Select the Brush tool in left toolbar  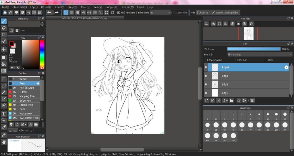4,21
